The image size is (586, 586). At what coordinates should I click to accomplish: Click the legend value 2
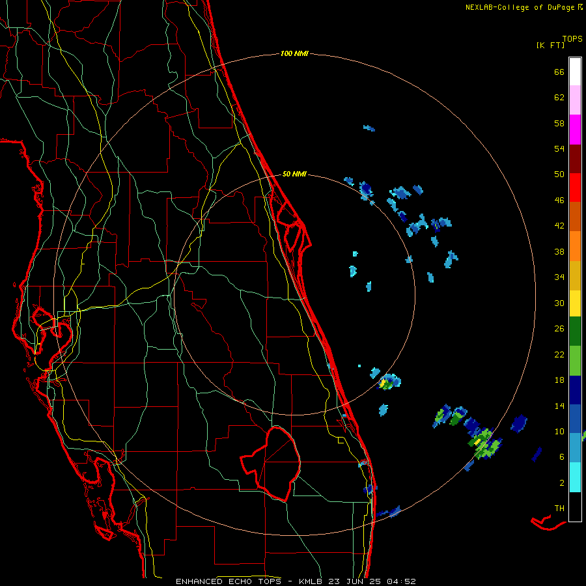coord(562,482)
